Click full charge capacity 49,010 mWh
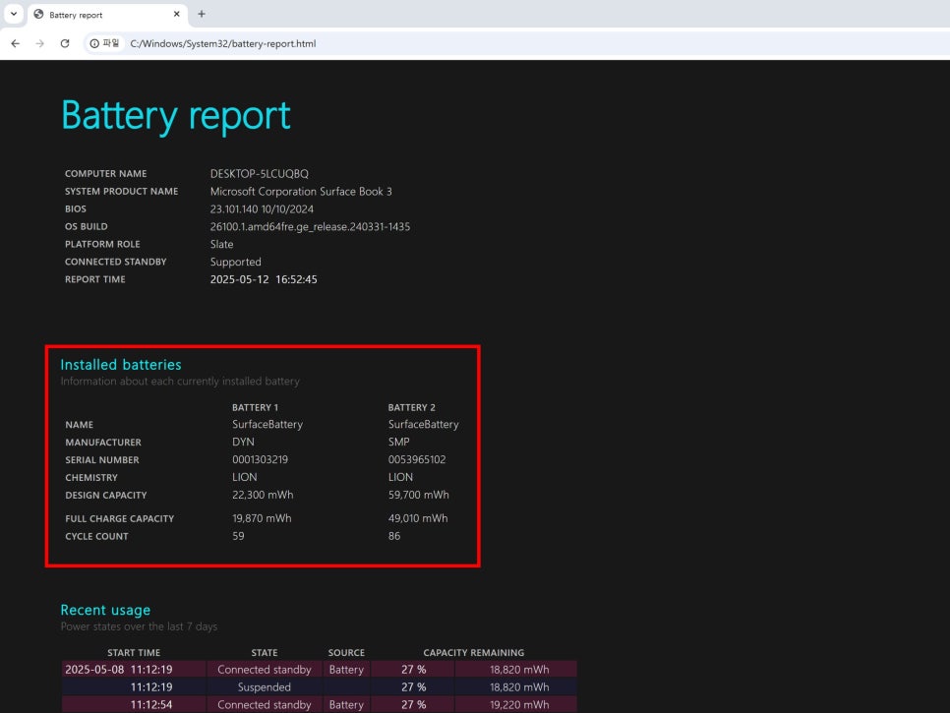The height and width of the screenshot is (713, 950). (418, 518)
